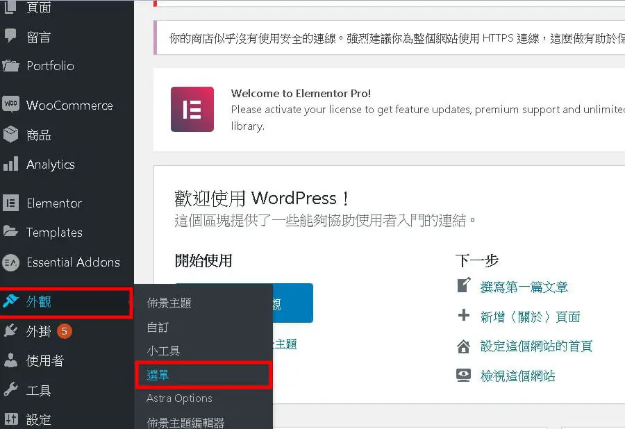The width and height of the screenshot is (625, 429).
Task: Click the Elementor sidebar icon
Action: pos(10,203)
